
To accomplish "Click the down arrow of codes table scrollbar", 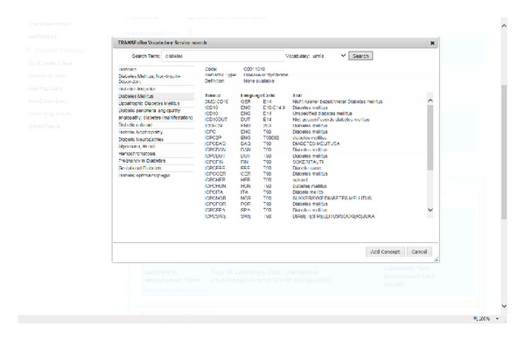I will (x=430, y=210).
